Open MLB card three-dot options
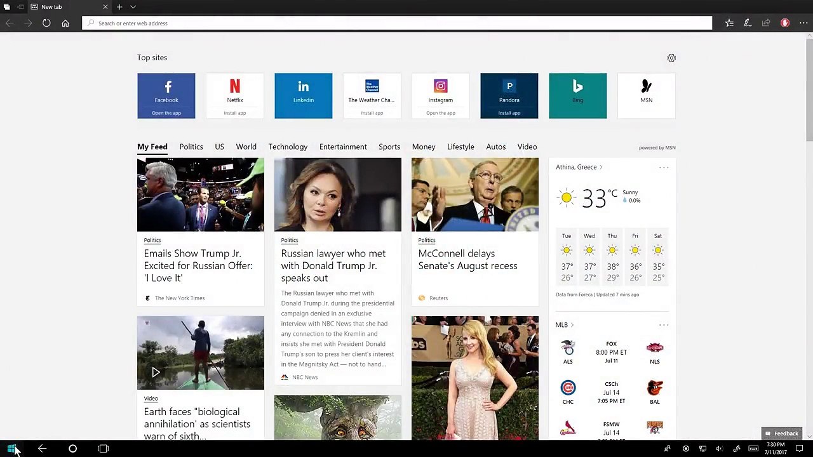Image resolution: width=813 pixels, height=457 pixels. pos(664,325)
